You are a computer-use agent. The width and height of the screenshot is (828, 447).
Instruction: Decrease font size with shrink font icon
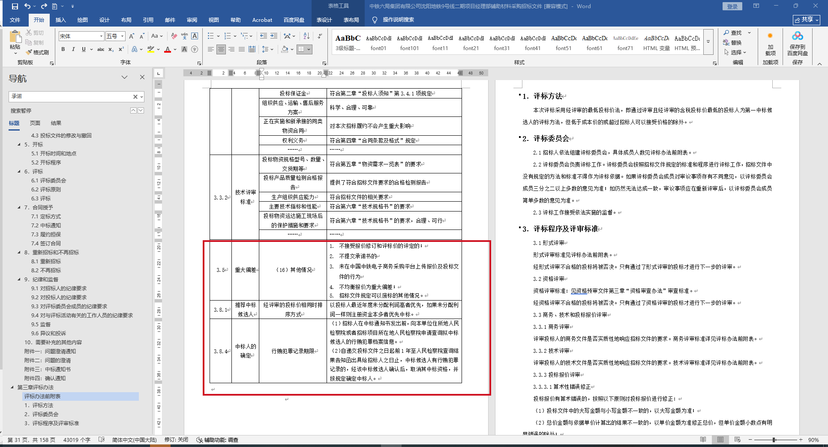tap(141, 36)
